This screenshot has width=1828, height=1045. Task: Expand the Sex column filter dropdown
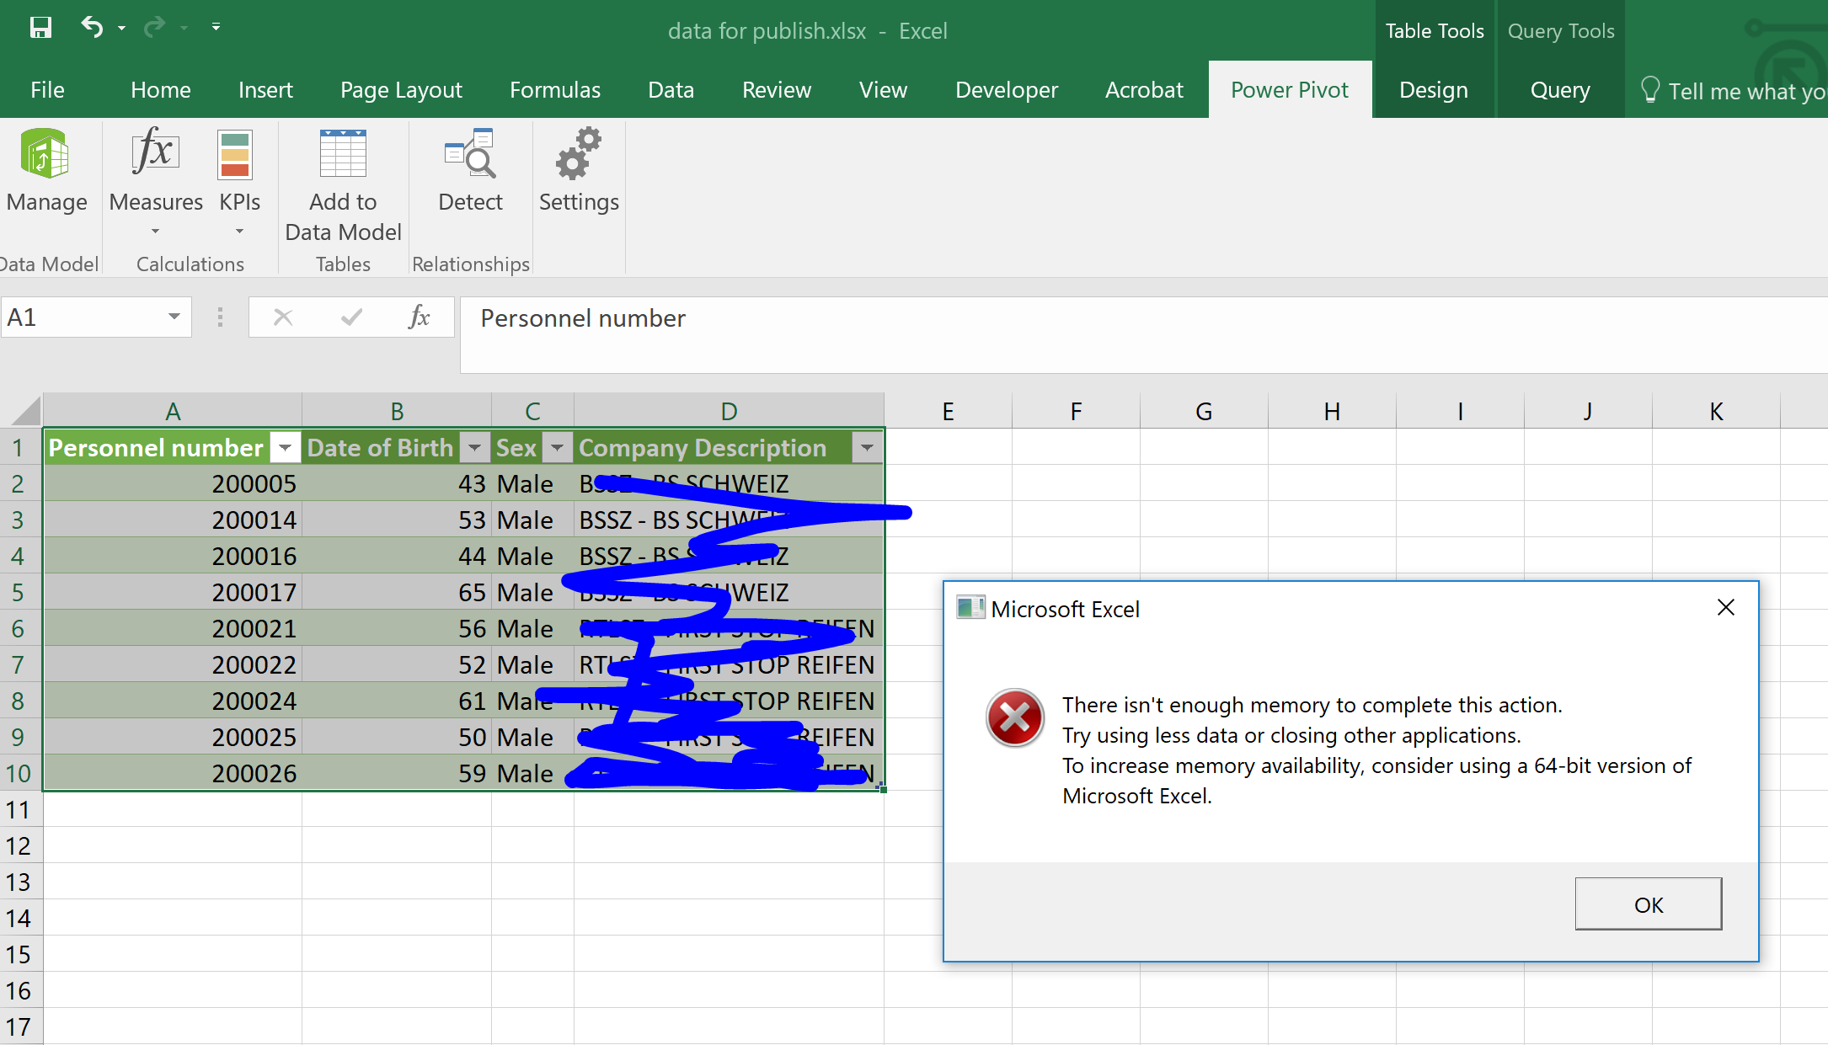pos(557,448)
